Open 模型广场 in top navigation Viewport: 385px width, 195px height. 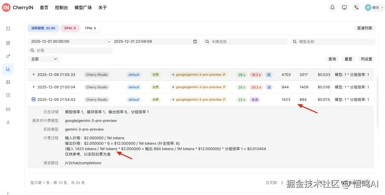[x=83, y=7]
